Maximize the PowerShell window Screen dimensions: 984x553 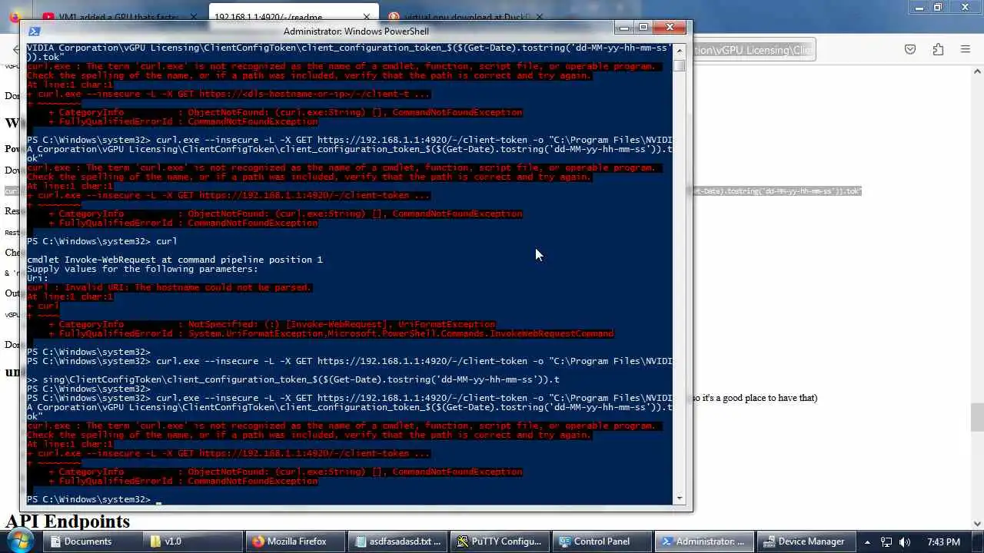pyautogui.click(x=643, y=28)
